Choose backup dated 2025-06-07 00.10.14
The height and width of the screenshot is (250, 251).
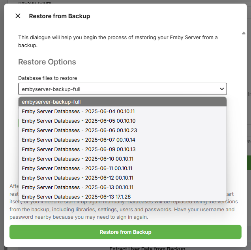tap(122, 140)
